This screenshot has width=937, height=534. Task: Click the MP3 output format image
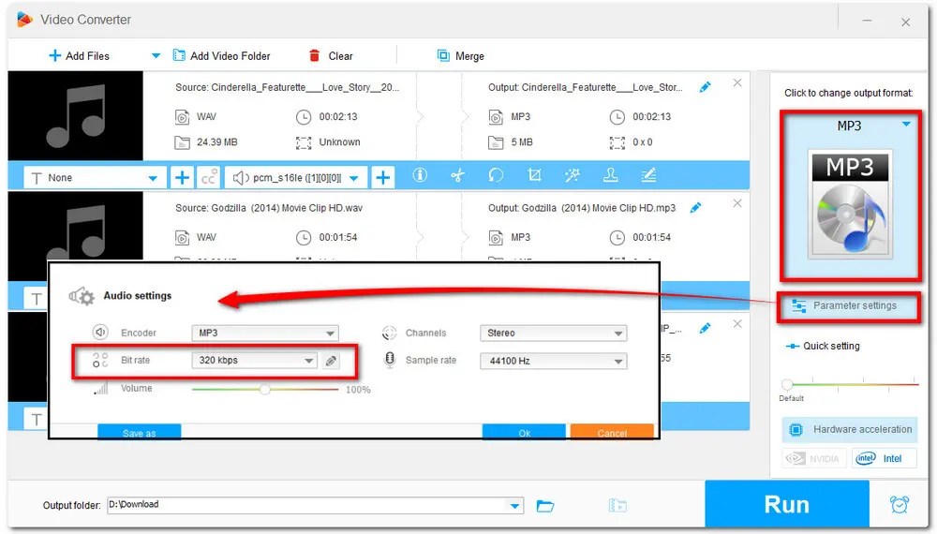pyautogui.click(x=851, y=204)
